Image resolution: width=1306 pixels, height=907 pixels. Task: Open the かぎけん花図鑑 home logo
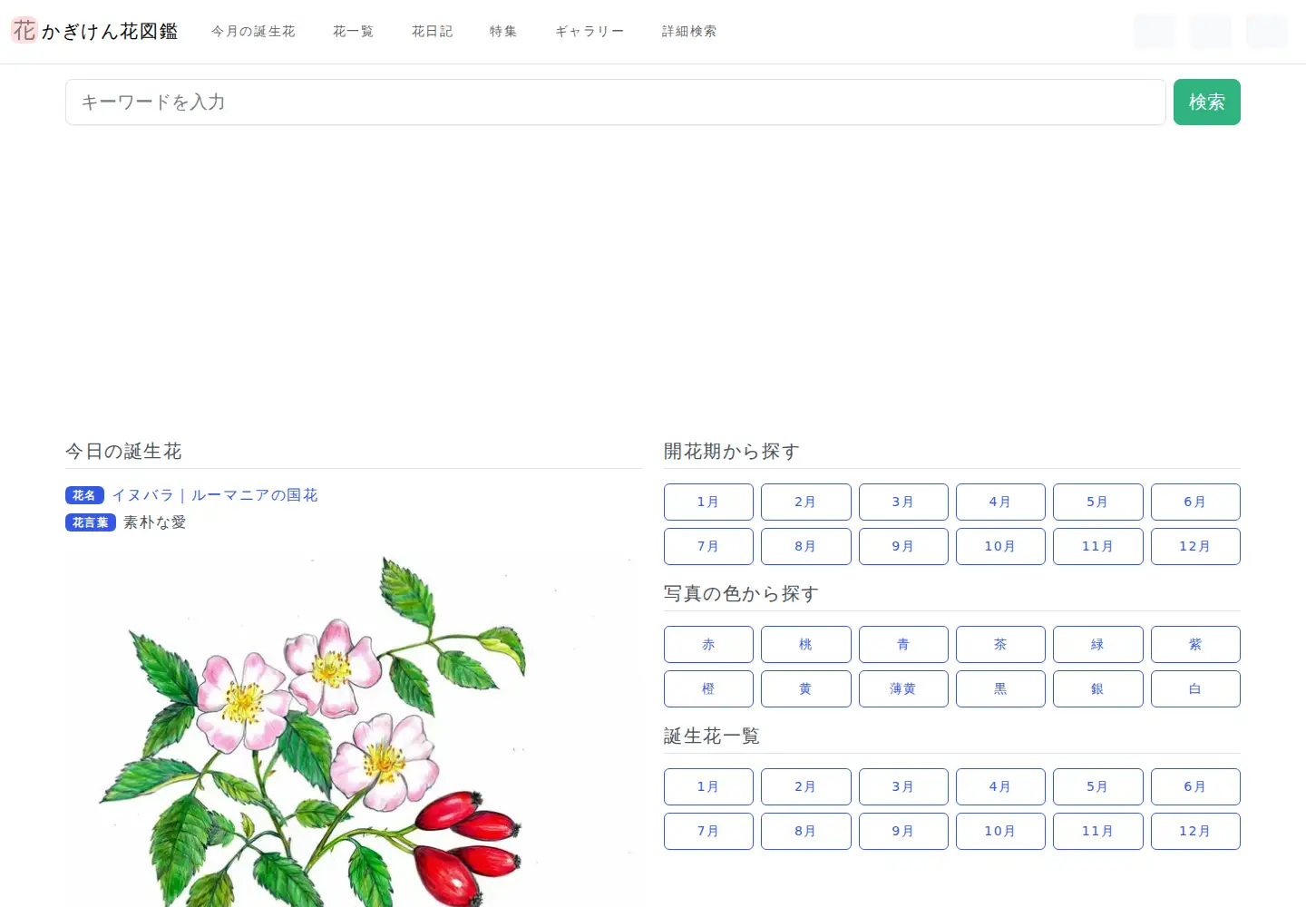(94, 31)
